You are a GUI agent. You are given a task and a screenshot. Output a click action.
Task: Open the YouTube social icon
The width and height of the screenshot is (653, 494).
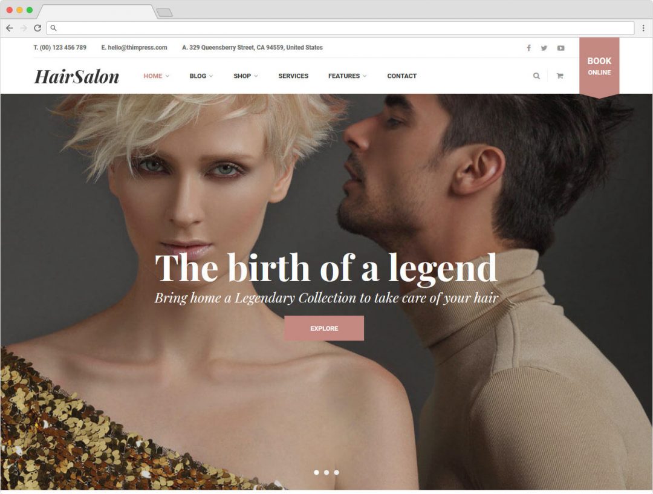561,48
